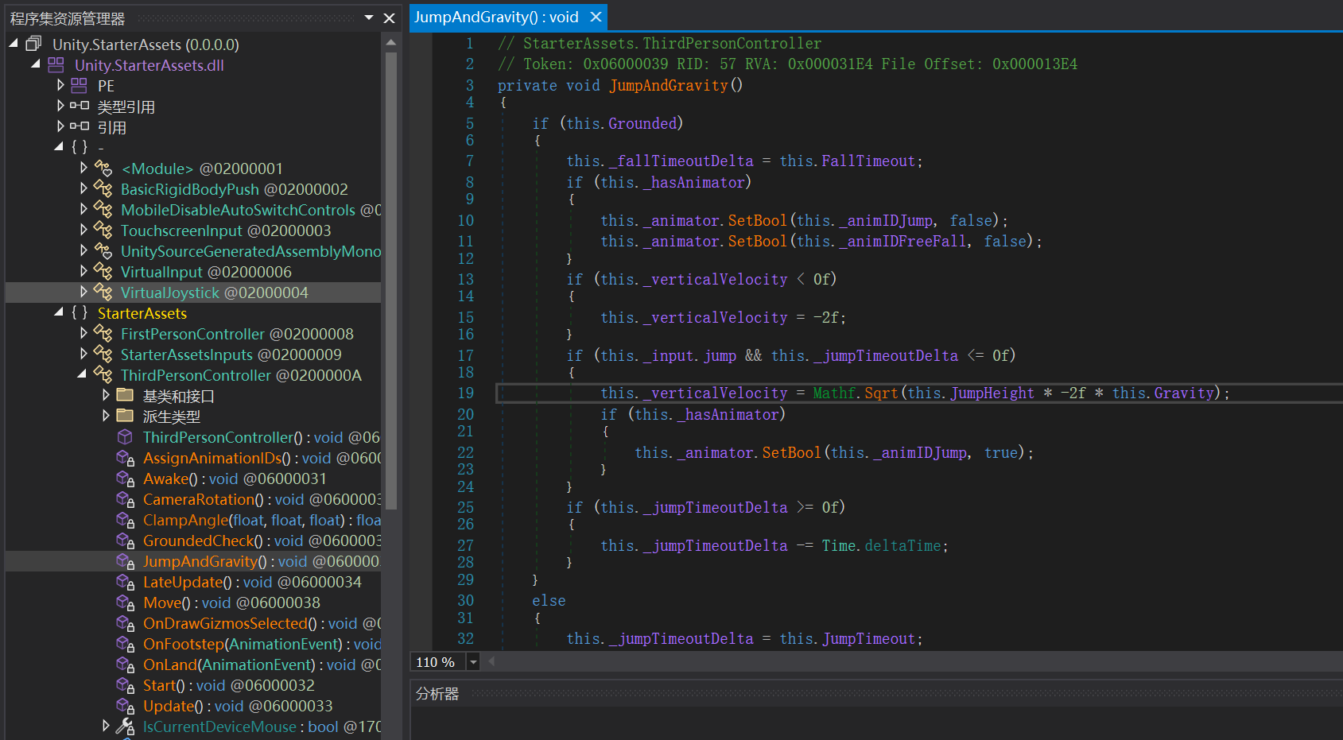This screenshot has width=1343, height=740.
Task: Click the 基类和接口 folder icon
Action: (x=125, y=396)
